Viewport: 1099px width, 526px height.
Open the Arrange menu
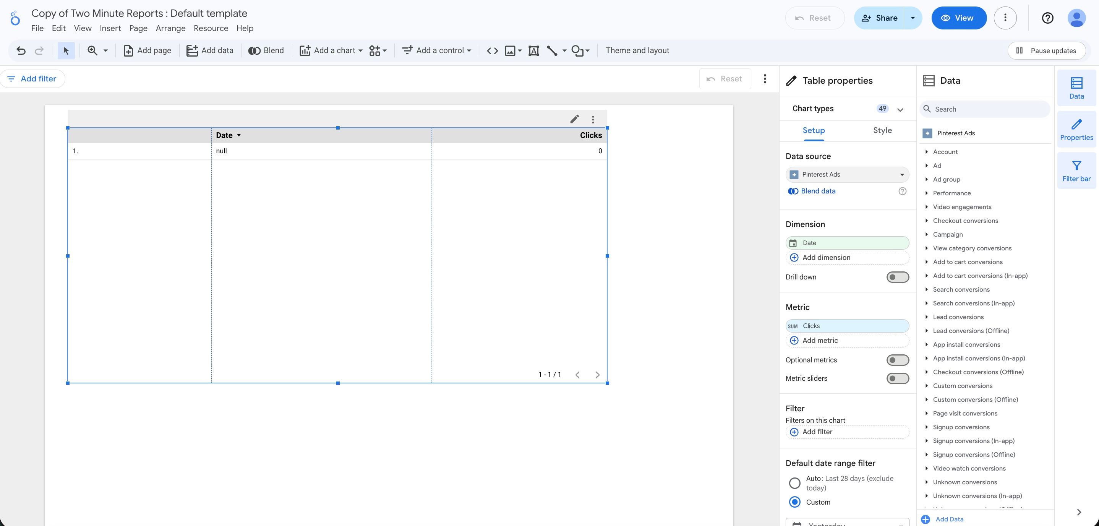coord(170,28)
